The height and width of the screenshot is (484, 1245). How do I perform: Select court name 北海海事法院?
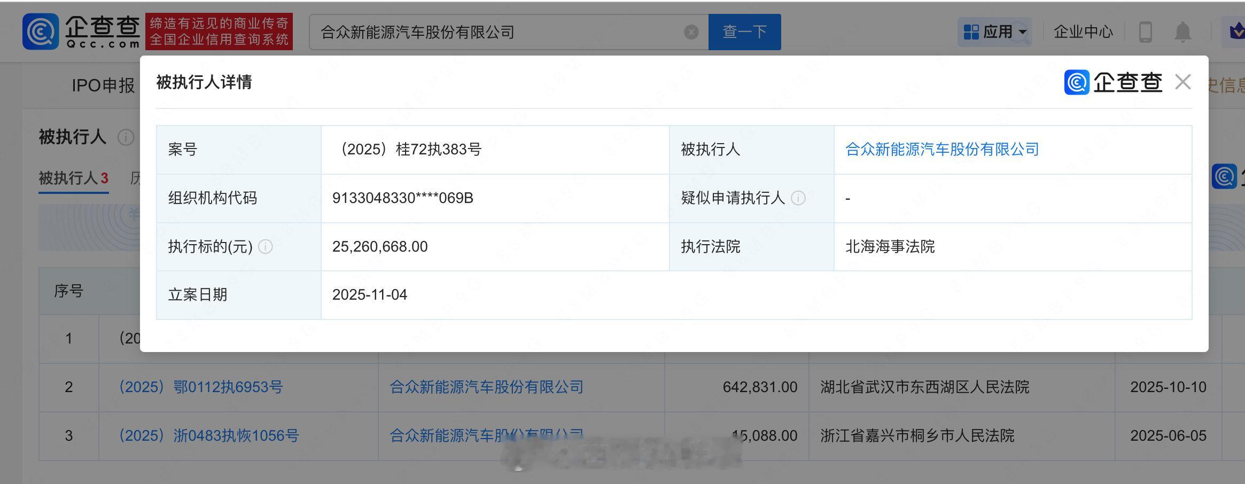coord(890,246)
